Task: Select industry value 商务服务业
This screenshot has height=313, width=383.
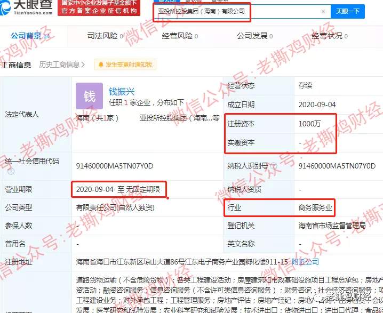Action: [315, 208]
